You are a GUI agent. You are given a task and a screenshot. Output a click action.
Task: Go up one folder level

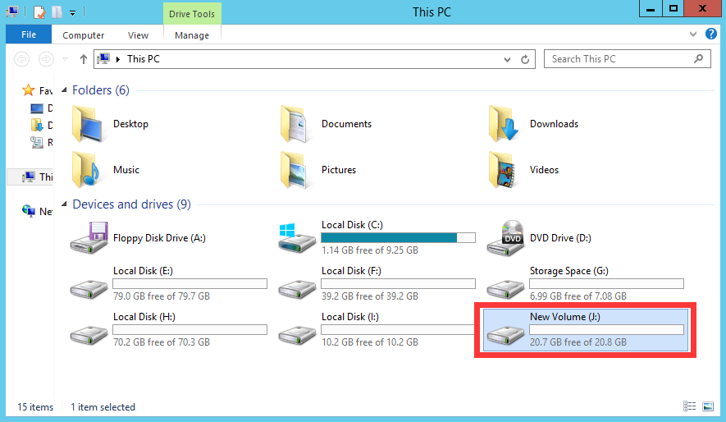[84, 59]
